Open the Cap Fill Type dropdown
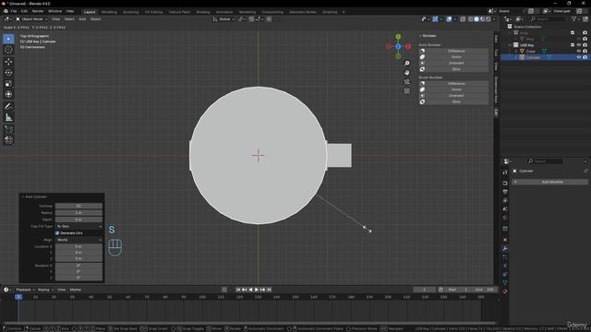 click(78, 226)
